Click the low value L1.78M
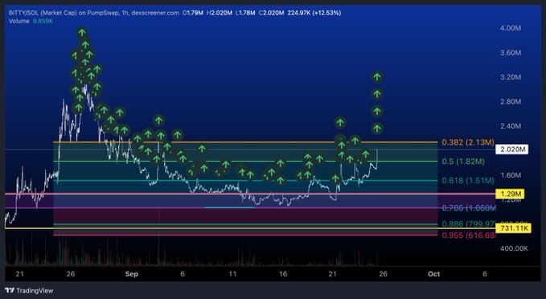546x299 pixels. tap(245, 13)
